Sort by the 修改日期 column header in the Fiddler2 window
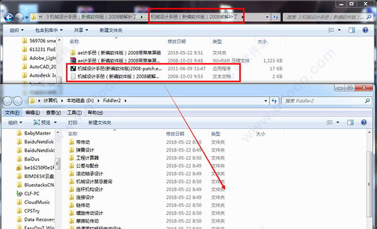Image resolution: width=377 pixels, height=229 pixels. pyautogui.click(x=175, y=133)
